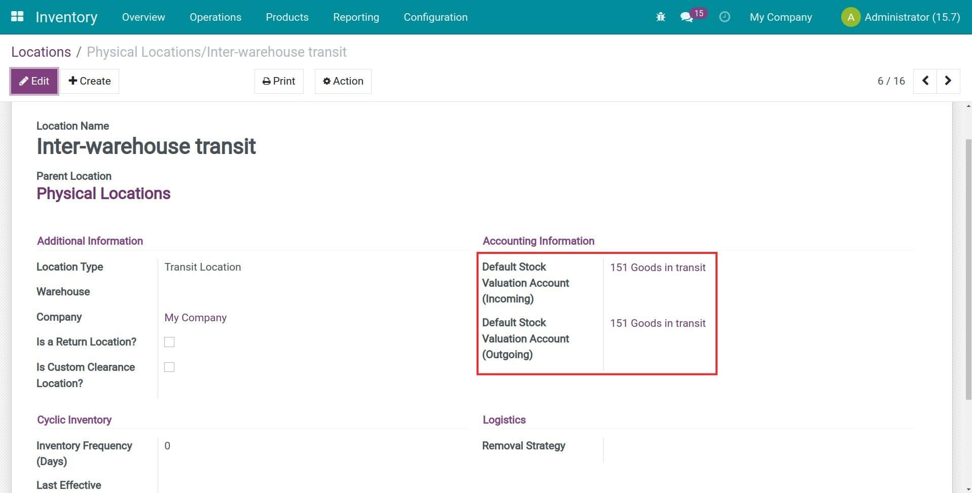Open the Action dropdown
This screenshot has width=972, height=493.
[x=343, y=81]
